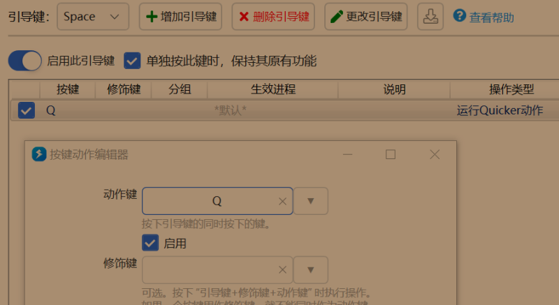Sort by the 按键 column header

(67, 89)
